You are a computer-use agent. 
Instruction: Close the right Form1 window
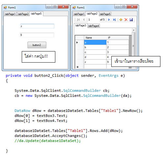click(x=132, y=7)
